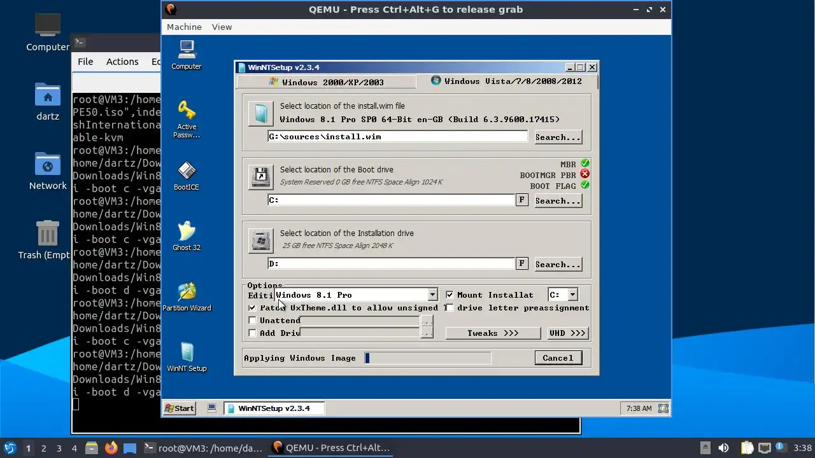The height and width of the screenshot is (458, 815).
Task: Switch to workspace 2 in host panel
Action: tap(43, 448)
